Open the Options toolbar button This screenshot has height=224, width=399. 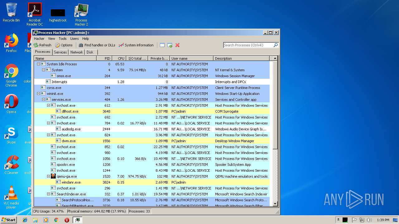point(64,45)
